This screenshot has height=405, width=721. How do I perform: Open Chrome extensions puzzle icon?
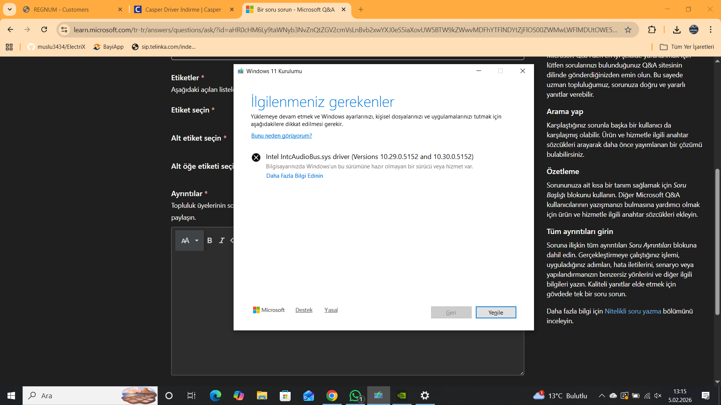[652, 30]
